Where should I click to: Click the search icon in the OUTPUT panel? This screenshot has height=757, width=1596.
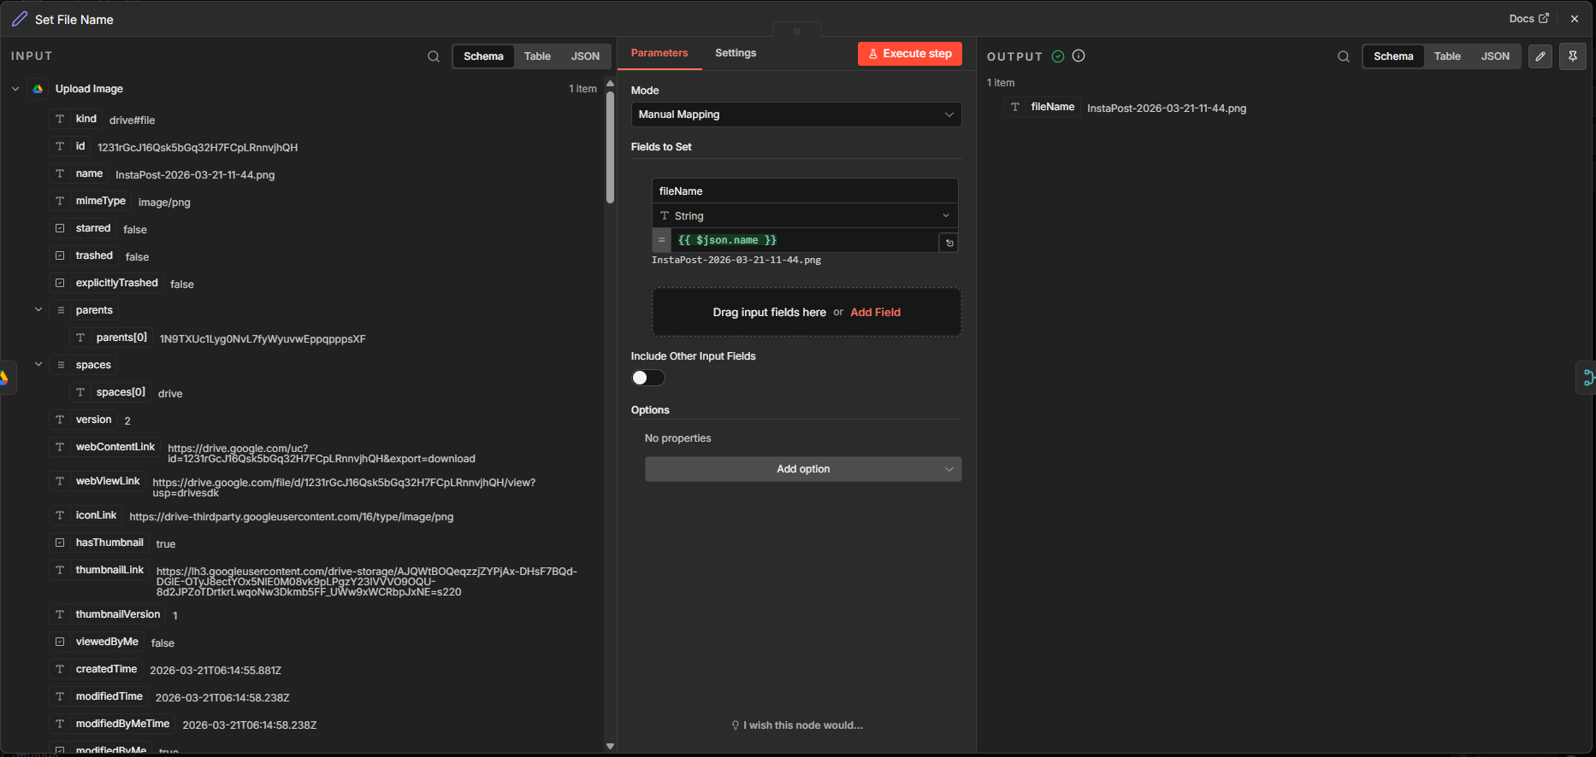1344,56
